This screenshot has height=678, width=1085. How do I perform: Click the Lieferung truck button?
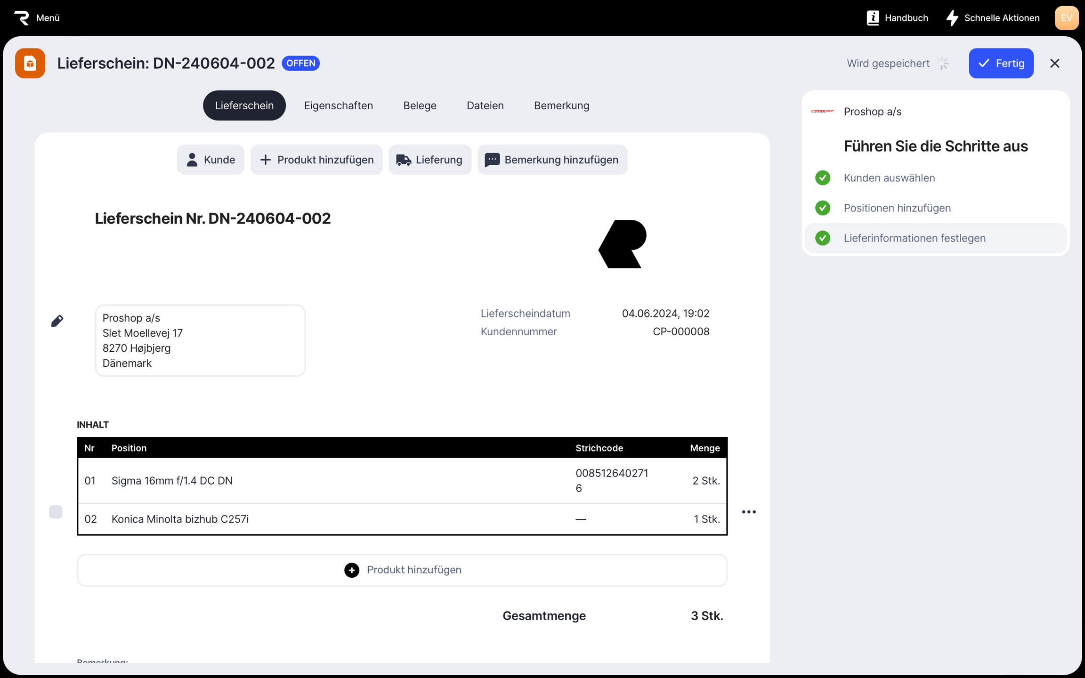429,160
